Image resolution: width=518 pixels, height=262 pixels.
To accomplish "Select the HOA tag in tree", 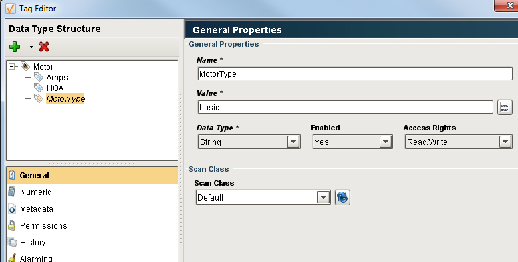I will (55, 88).
